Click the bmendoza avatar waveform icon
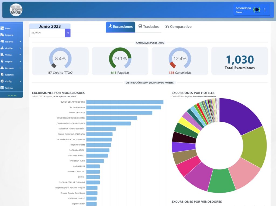 (x=257, y=10)
